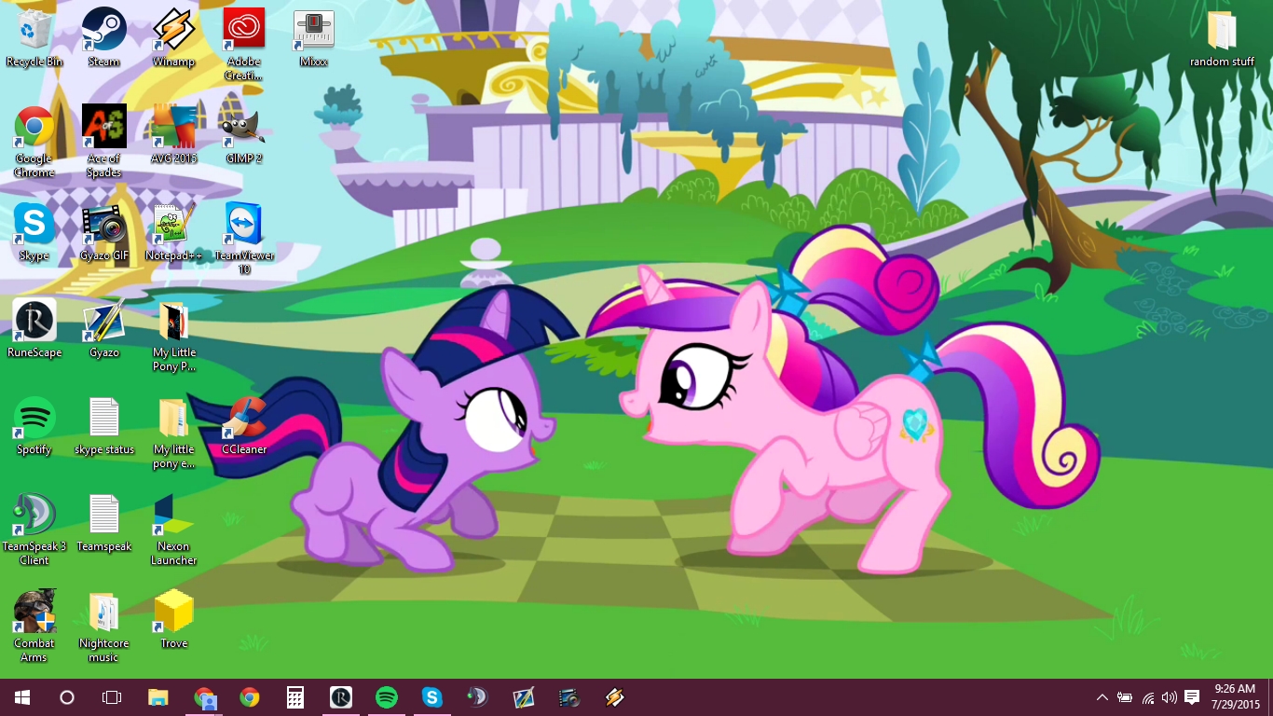Click the Trove desktop shortcut
Screen dimensions: 1273x716
(x=173, y=620)
